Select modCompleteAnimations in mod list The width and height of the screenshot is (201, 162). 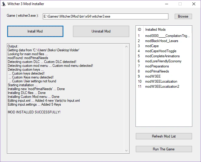[x=164, y=56]
